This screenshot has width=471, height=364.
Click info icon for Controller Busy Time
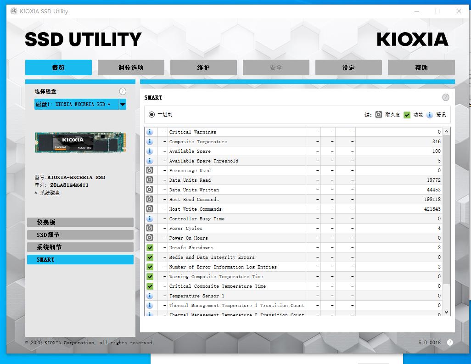coord(150,218)
